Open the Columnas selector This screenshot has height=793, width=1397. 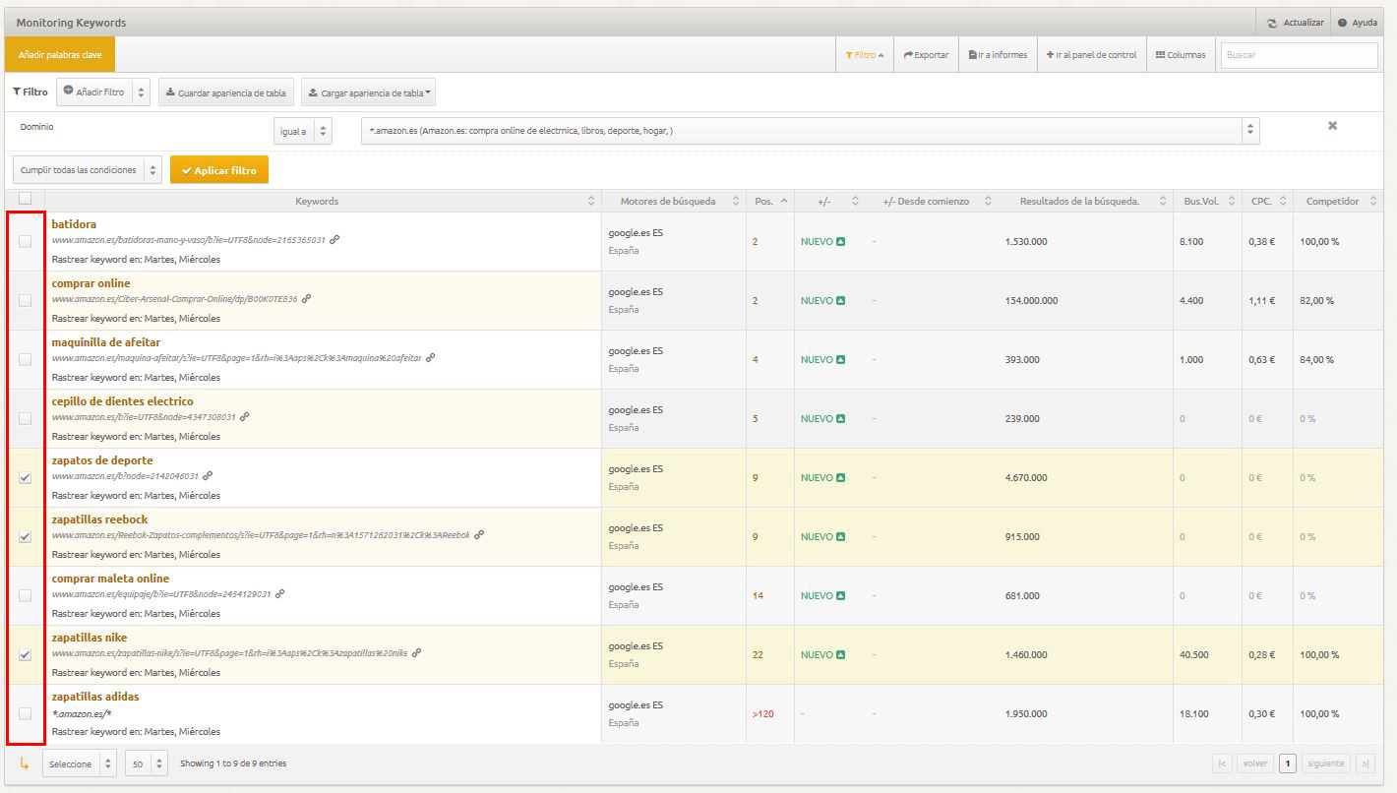1181,55
